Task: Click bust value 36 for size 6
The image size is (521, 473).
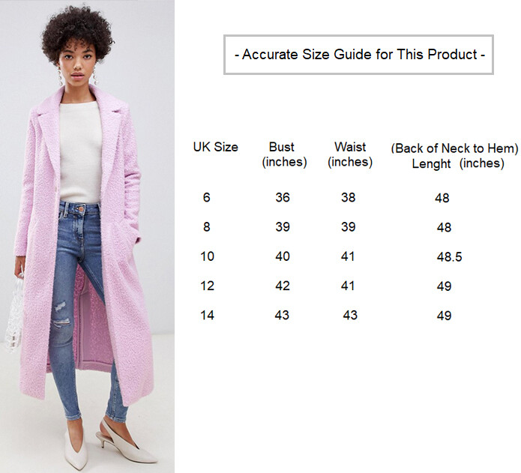Action: 282,198
